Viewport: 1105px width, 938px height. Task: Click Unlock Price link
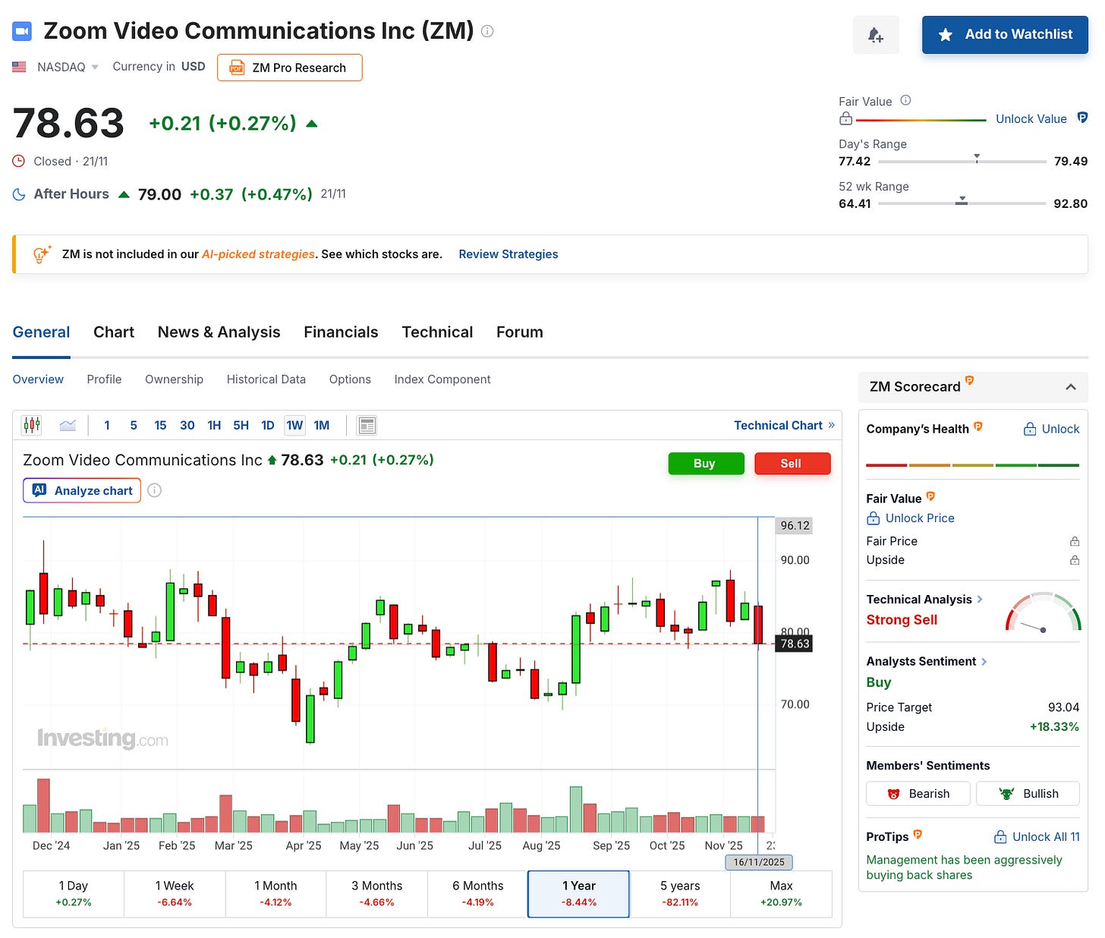[920, 518]
